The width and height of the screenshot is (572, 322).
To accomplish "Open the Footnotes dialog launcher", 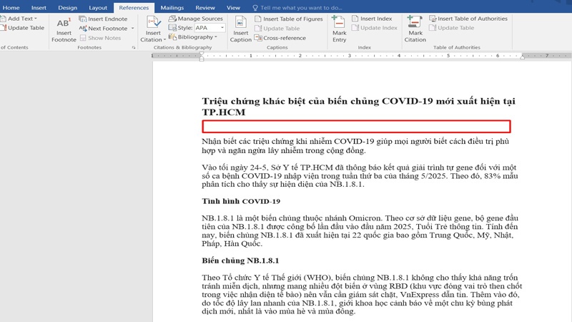I will click(x=133, y=48).
